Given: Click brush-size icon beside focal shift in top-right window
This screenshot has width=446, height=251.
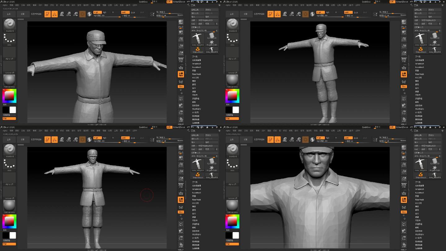Looking at the screenshot, I should 375,14.
